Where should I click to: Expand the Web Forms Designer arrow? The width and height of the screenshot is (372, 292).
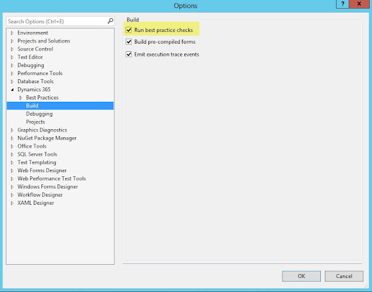12,170
